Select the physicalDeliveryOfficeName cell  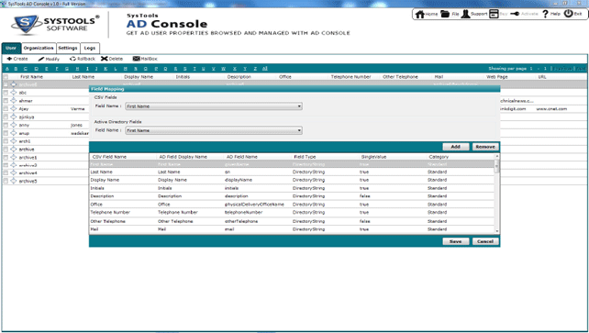pyautogui.click(x=254, y=205)
